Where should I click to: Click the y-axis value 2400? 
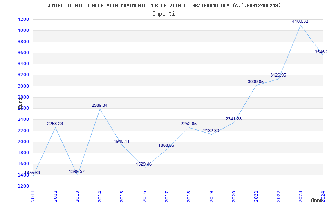click(x=23, y=120)
